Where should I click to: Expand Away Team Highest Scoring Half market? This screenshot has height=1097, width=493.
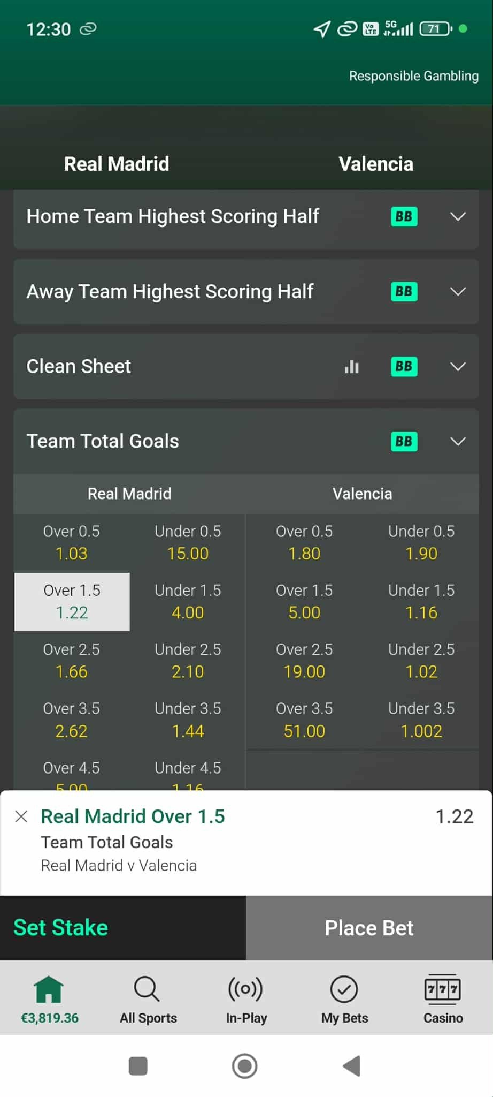[x=458, y=292]
